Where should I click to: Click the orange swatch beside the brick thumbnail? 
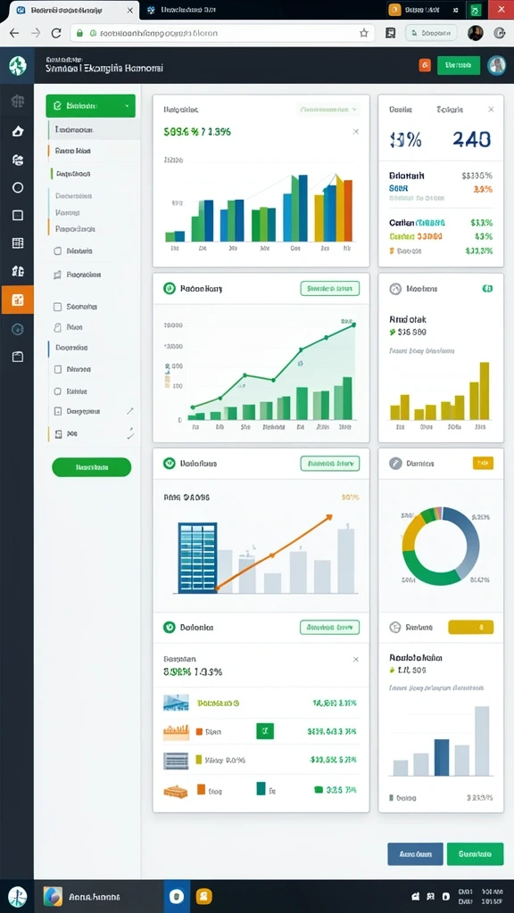201,790
